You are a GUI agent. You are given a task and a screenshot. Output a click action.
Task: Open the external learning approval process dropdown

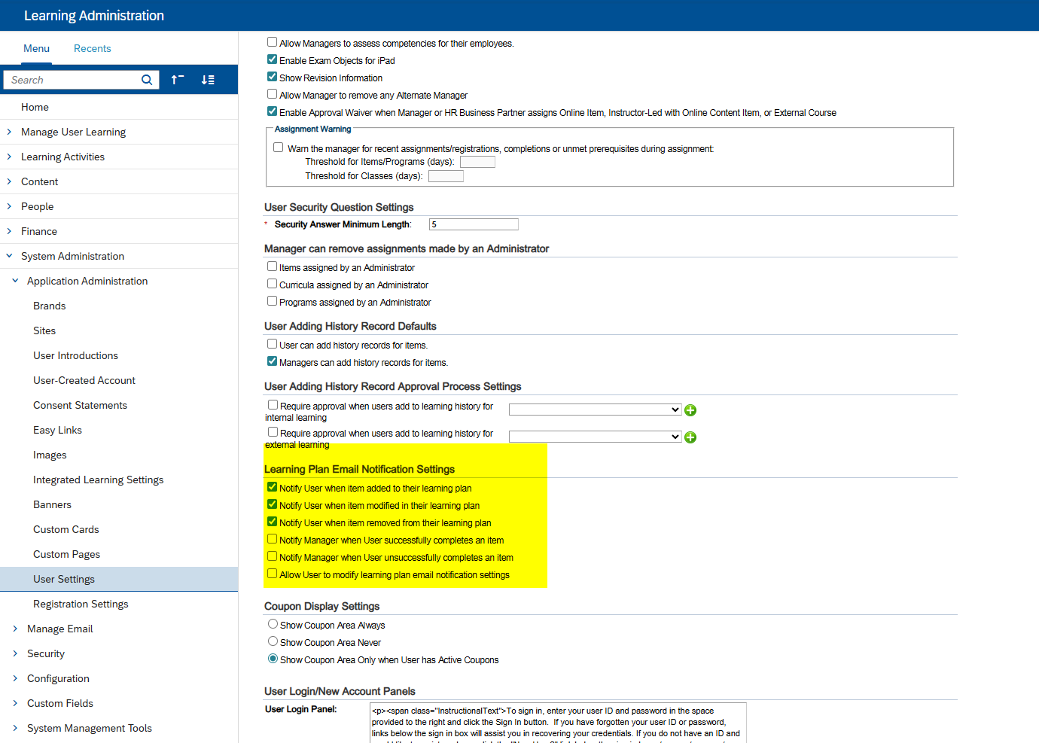click(595, 437)
